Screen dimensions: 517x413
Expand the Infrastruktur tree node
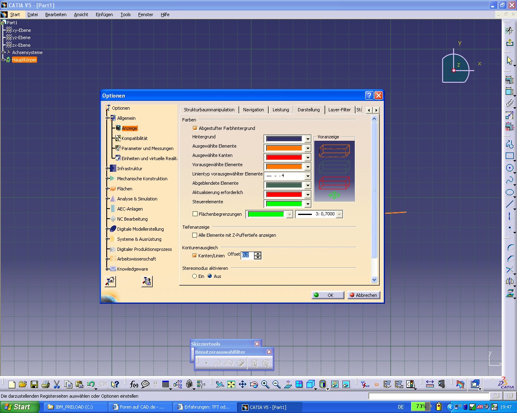(x=107, y=169)
